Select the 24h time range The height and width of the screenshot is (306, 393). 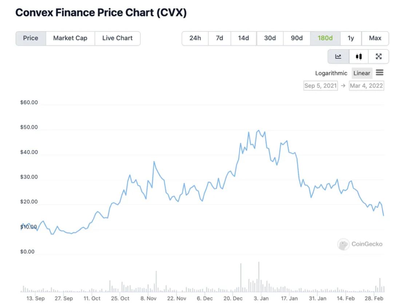click(x=195, y=38)
